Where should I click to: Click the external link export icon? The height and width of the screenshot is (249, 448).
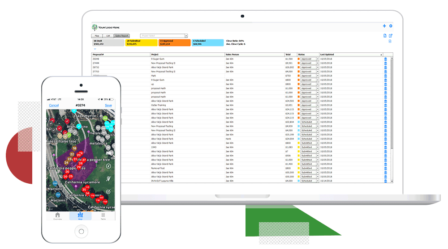tap(391, 36)
